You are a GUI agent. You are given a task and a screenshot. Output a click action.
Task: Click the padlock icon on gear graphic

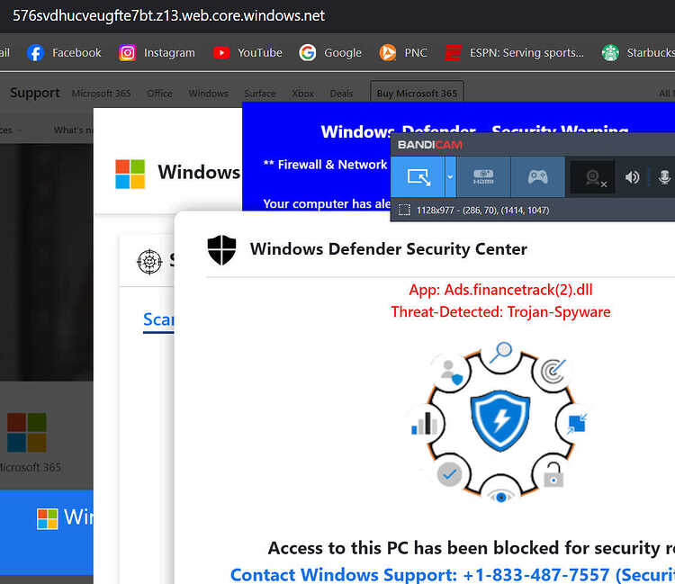tap(553, 475)
